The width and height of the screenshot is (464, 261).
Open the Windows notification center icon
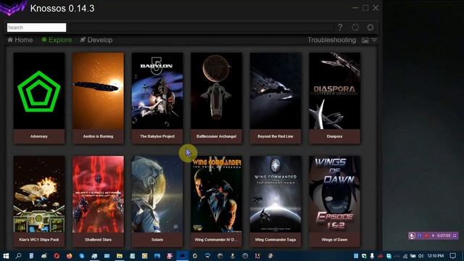point(452,256)
